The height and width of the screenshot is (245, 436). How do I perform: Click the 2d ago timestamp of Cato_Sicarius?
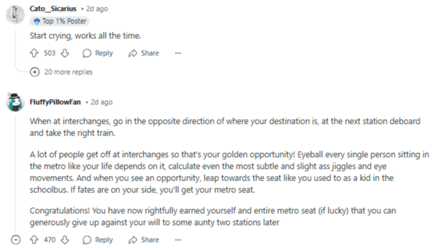97,8
